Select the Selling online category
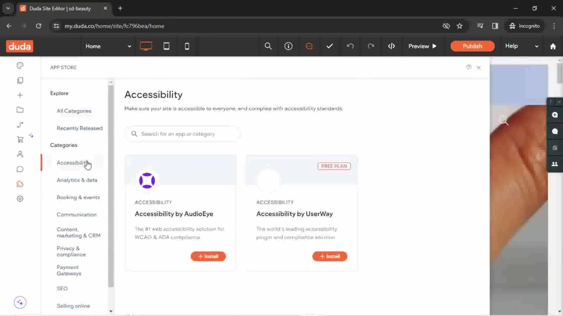The width and height of the screenshot is (563, 316). pos(73,306)
